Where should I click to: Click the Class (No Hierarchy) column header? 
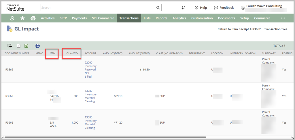point(169,53)
